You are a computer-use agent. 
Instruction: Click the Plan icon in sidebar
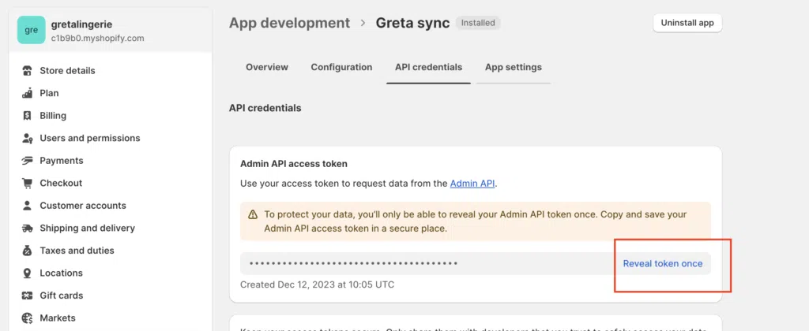[26, 93]
